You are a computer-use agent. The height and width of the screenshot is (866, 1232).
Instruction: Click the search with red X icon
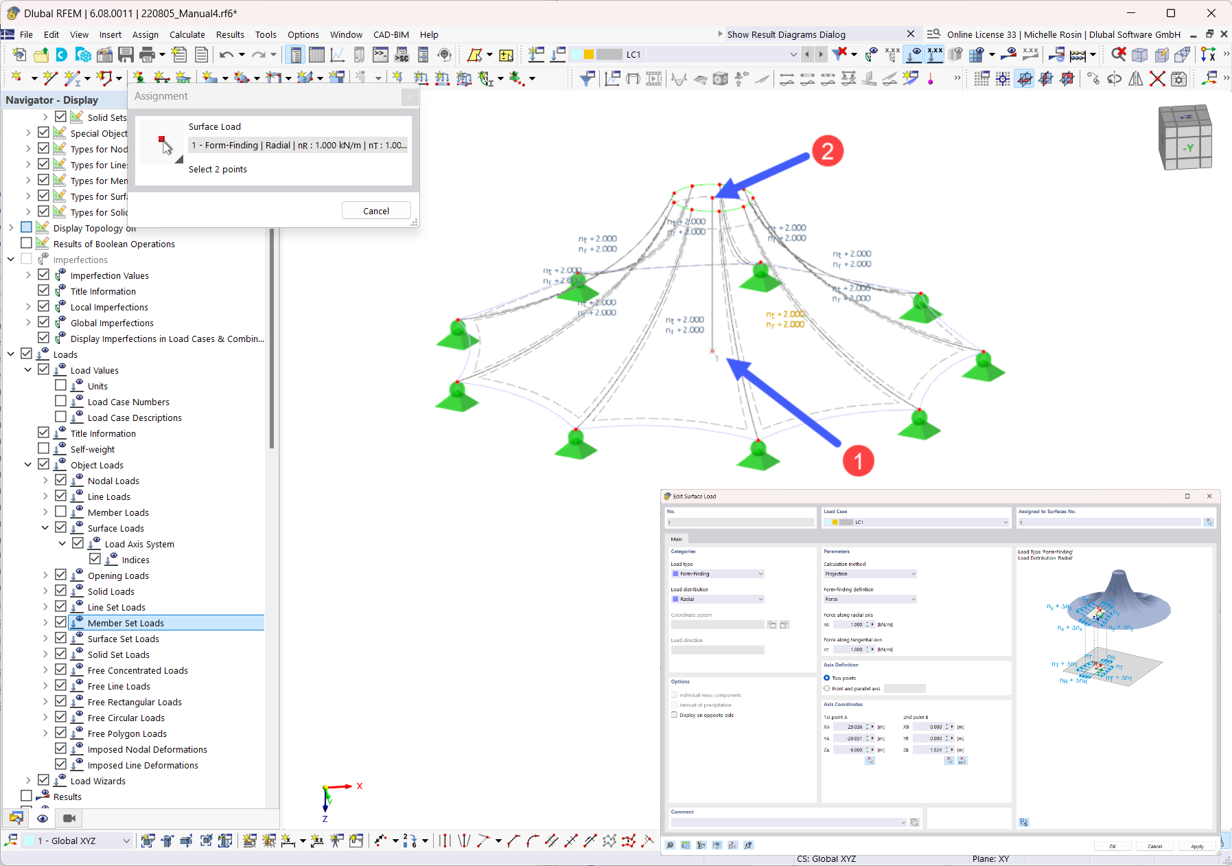click(1118, 54)
